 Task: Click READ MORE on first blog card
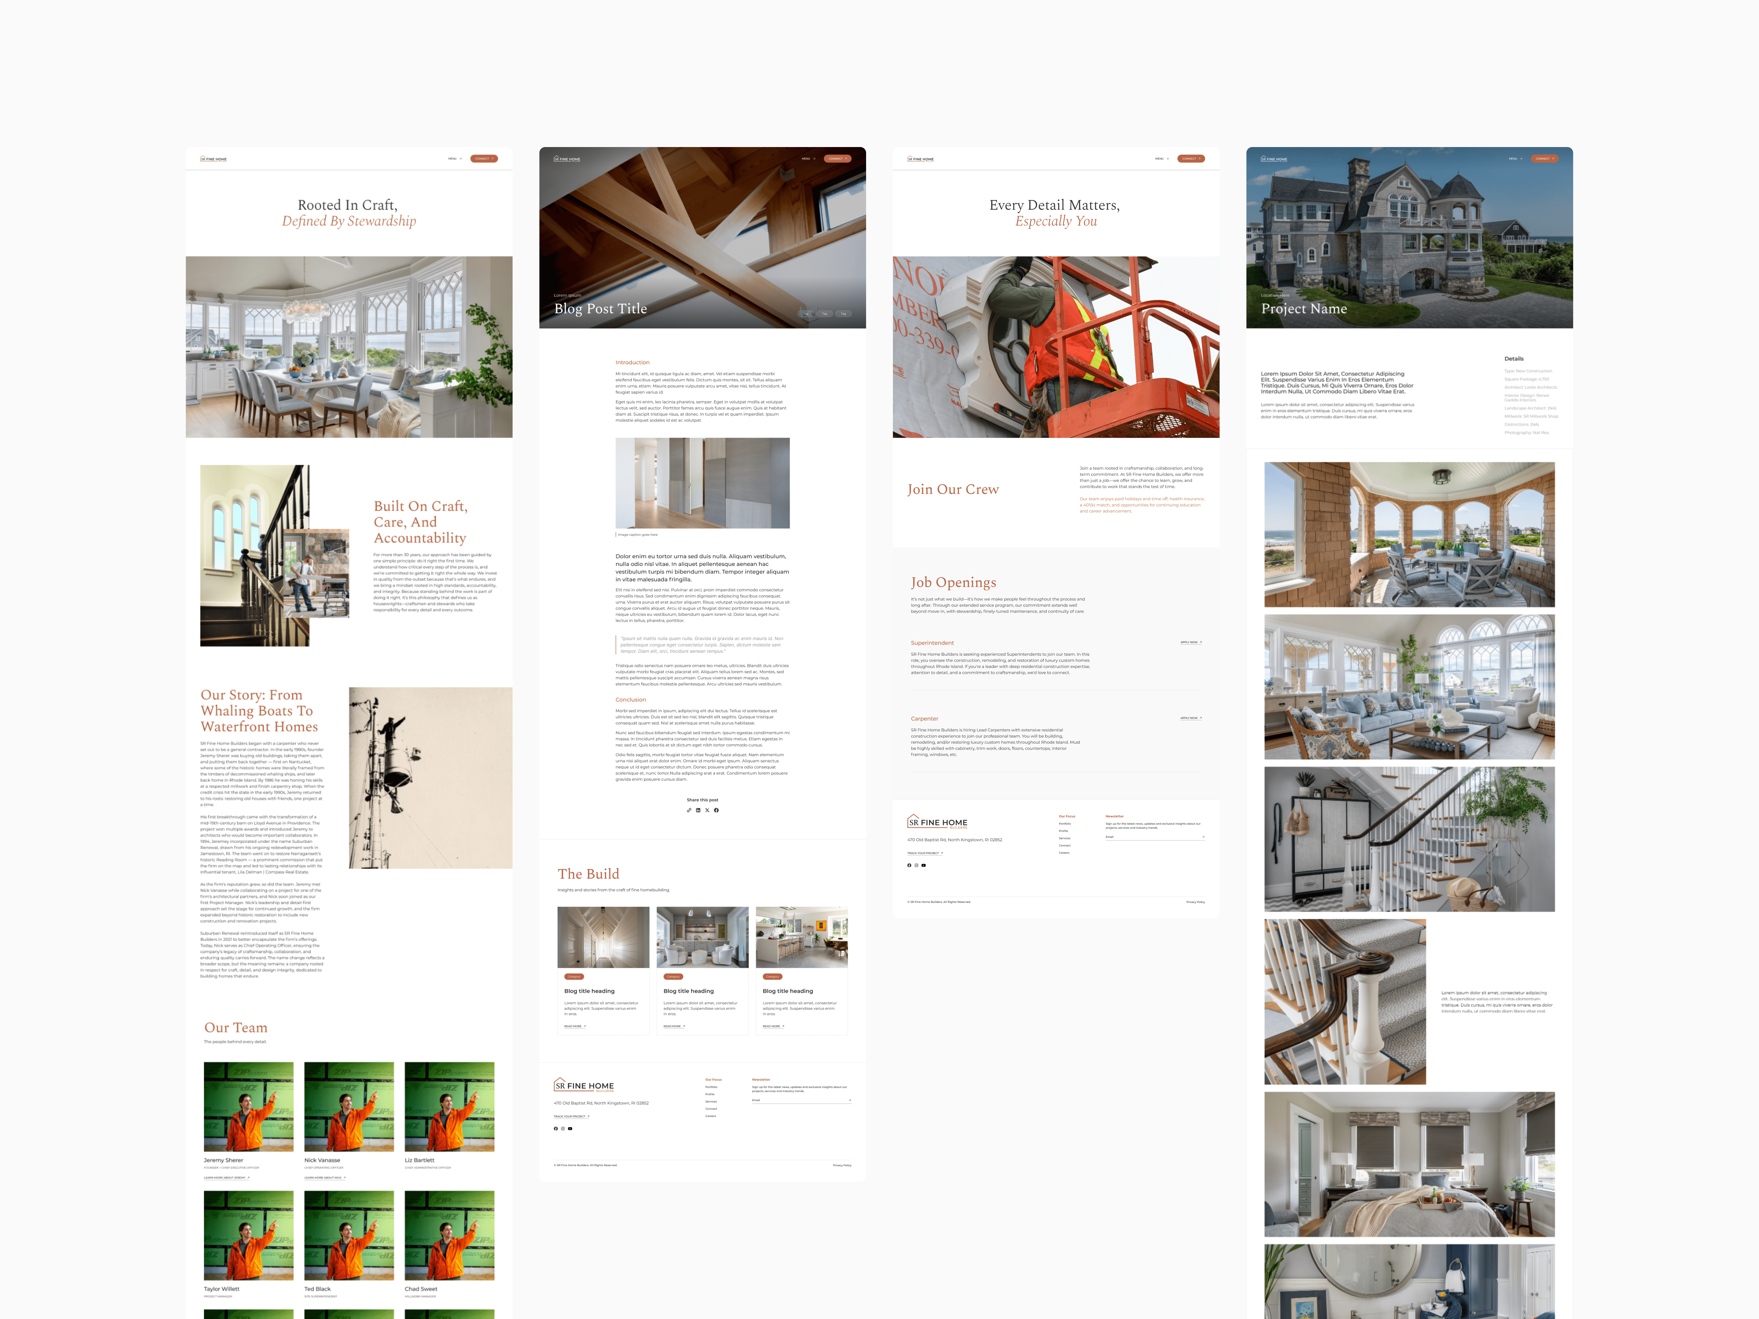(x=574, y=1026)
